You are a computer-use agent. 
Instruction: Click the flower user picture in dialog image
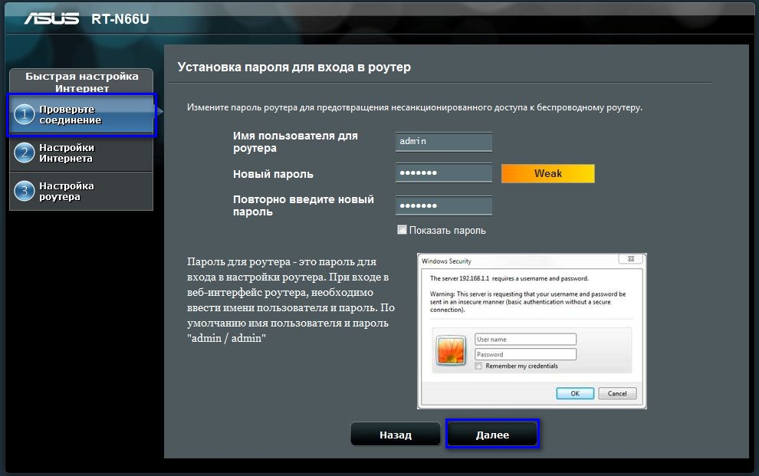click(x=451, y=350)
